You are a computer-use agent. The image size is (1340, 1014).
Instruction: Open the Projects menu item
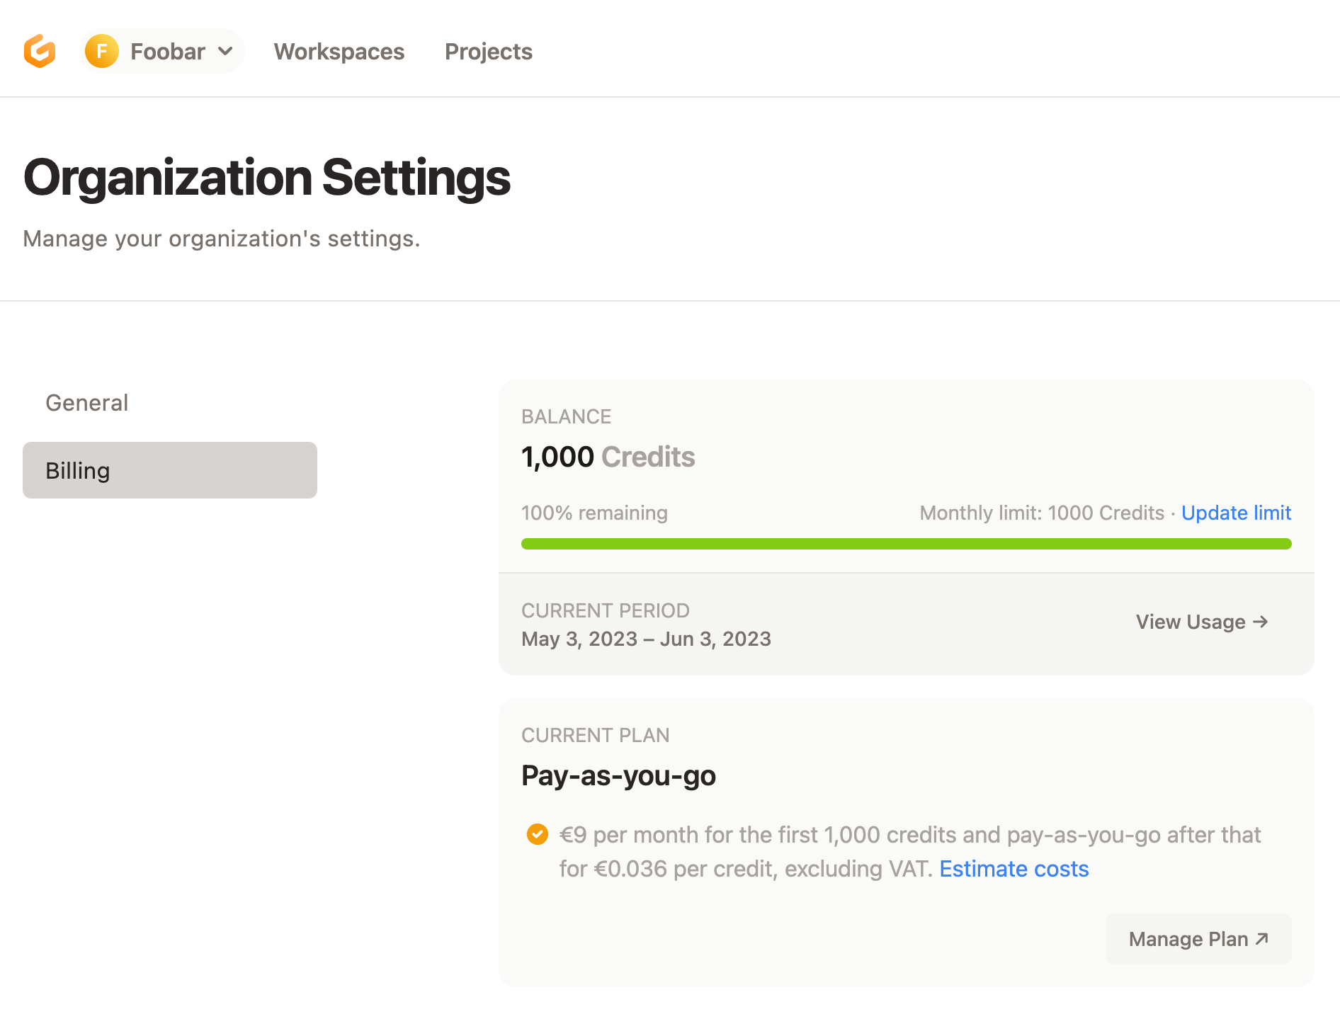[x=489, y=52]
